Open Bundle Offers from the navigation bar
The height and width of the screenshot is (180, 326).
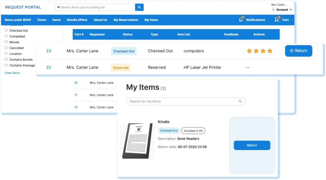click(77, 20)
